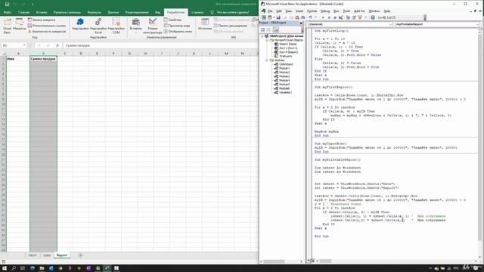Open the VBA Run menu
The image size is (484, 272).
(336, 11)
